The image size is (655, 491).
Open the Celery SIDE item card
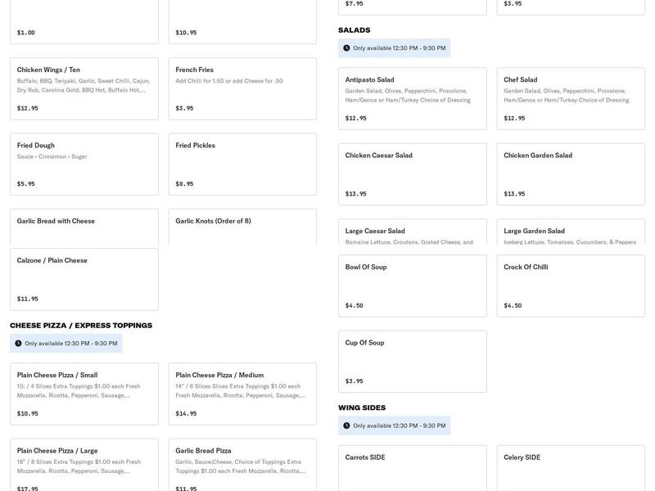570,468
